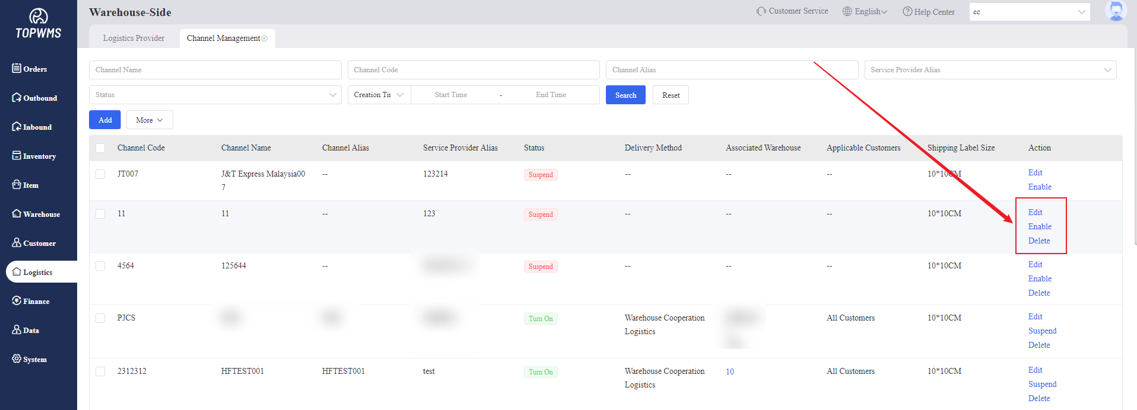Click the Finance sidebar icon
Viewport: 1137px width, 410px height.
[x=17, y=301]
